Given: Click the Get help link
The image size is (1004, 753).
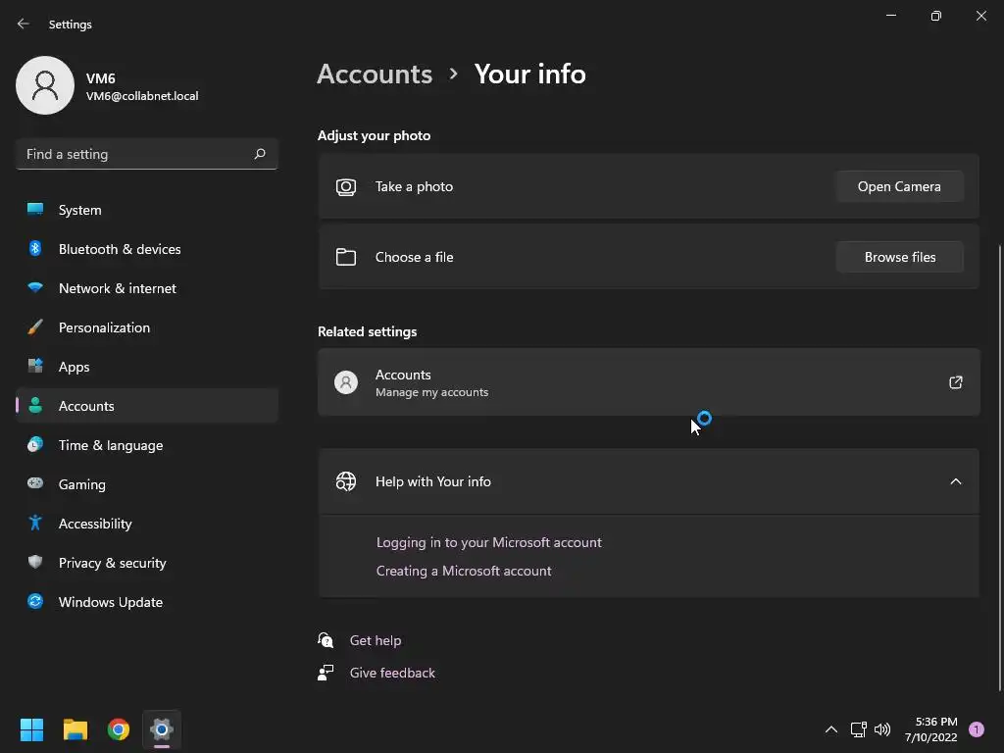Looking at the screenshot, I should (376, 640).
